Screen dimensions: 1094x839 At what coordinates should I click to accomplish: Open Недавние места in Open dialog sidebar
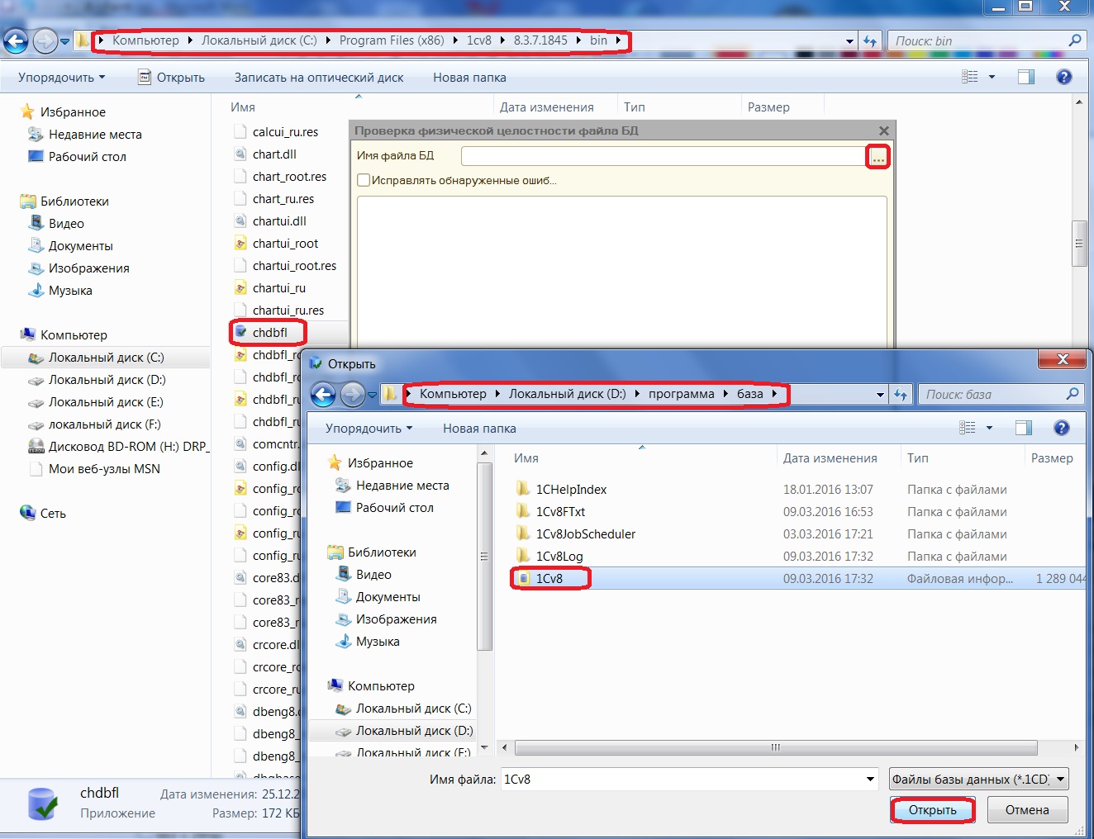coord(392,485)
